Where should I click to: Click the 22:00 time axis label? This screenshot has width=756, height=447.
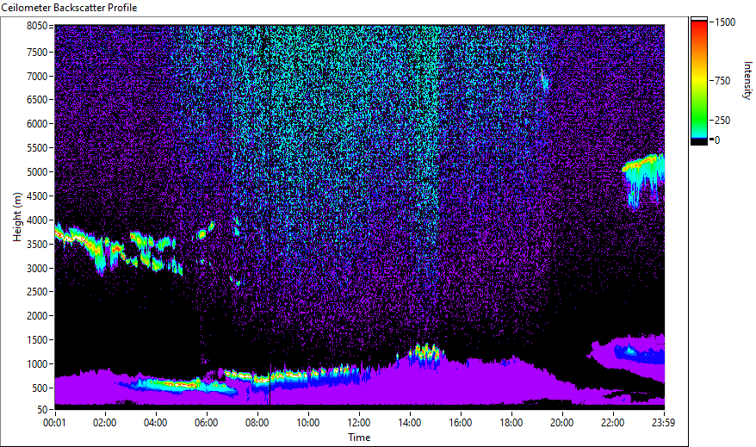point(612,423)
